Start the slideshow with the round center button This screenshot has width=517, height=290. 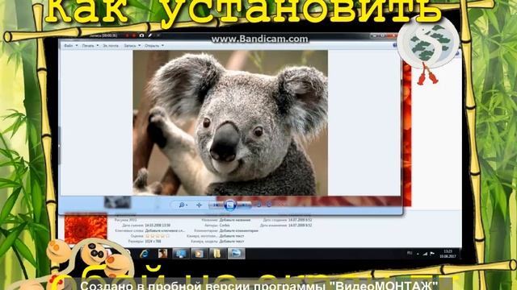click(230, 205)
